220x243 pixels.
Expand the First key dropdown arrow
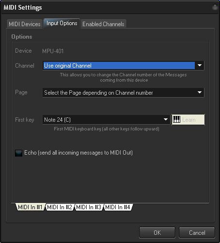(166, 119)
